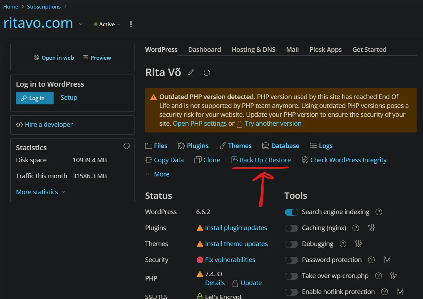Open PHP Details link
Viewport: 423px width, 299px height.
pos(215,283)
